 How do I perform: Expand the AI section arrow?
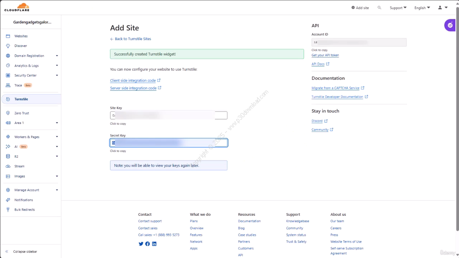[57, 147]
